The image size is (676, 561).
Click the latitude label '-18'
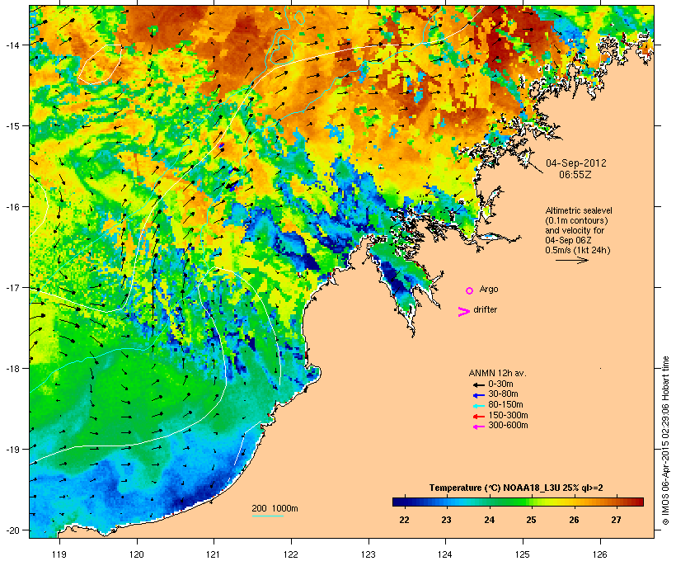click(12, 369)
